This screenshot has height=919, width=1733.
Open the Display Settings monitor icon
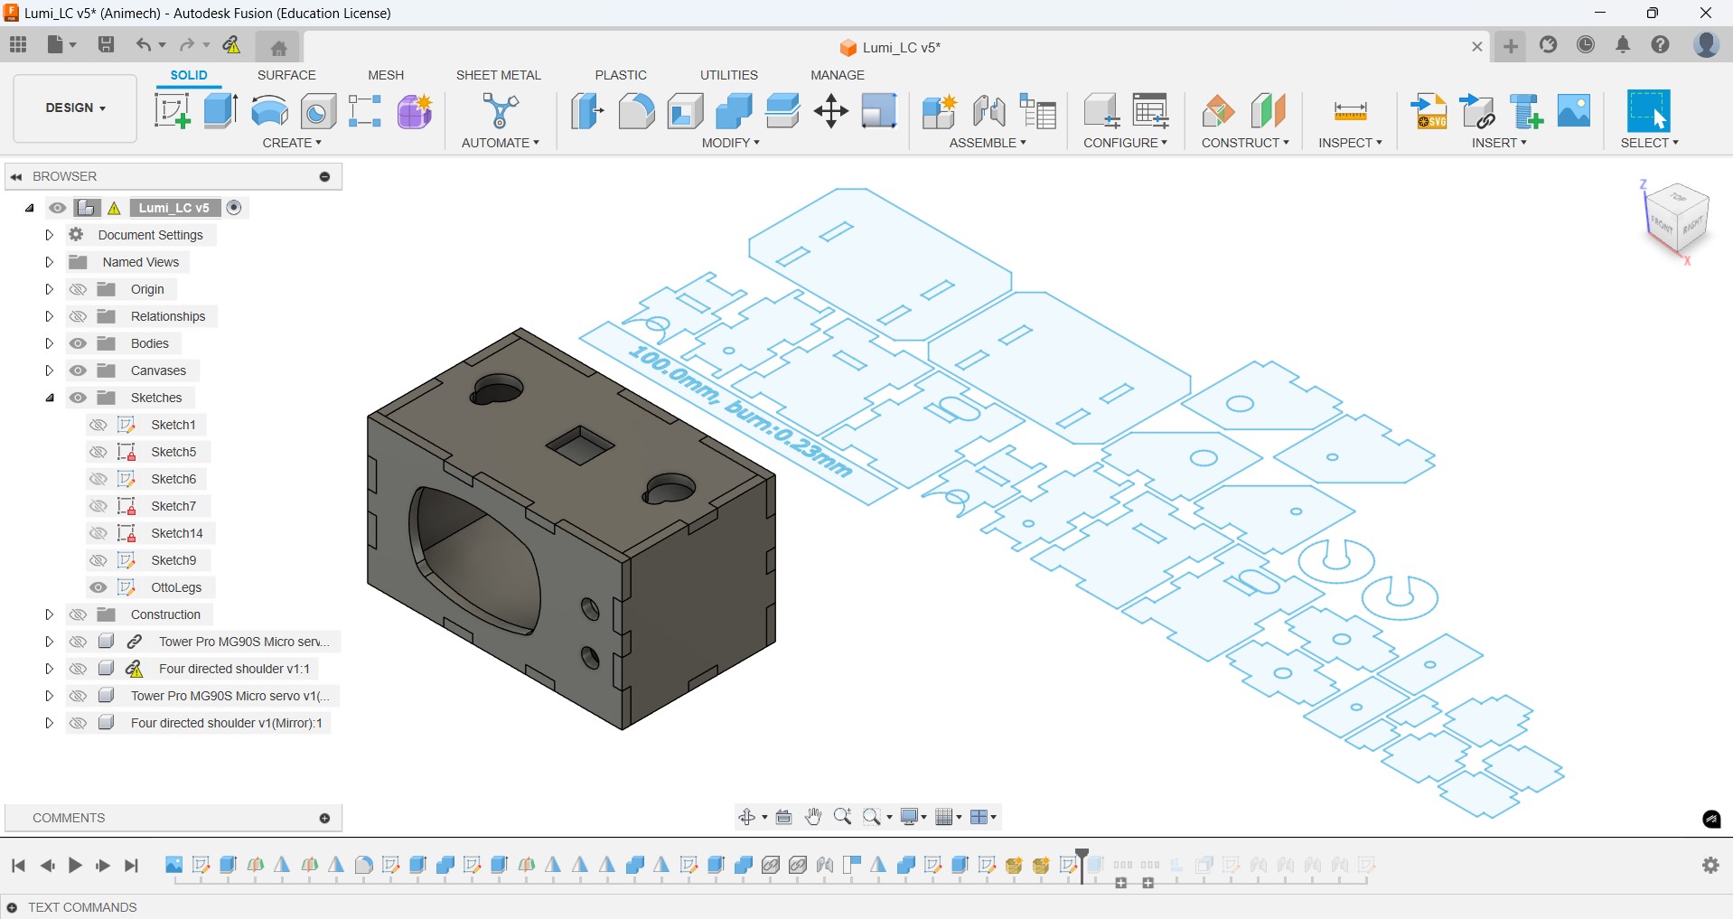point(911,817)
